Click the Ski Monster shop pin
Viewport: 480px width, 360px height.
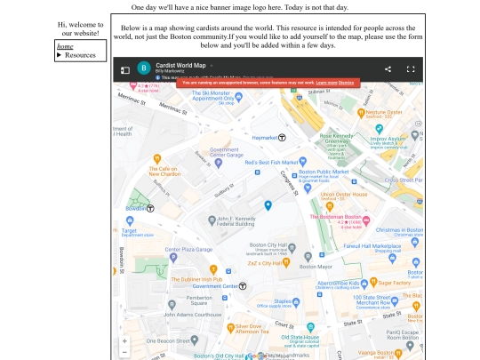pos(238,98)
